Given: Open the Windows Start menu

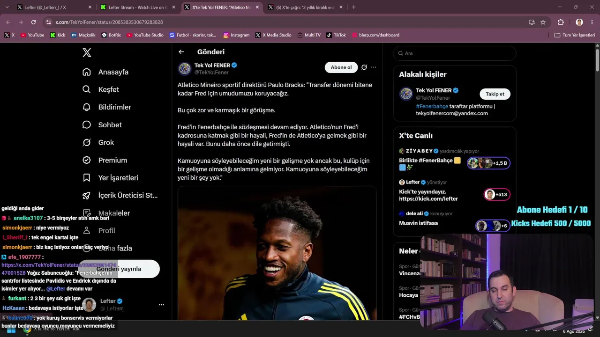Looking at the screenshot, I should point(11,330).
